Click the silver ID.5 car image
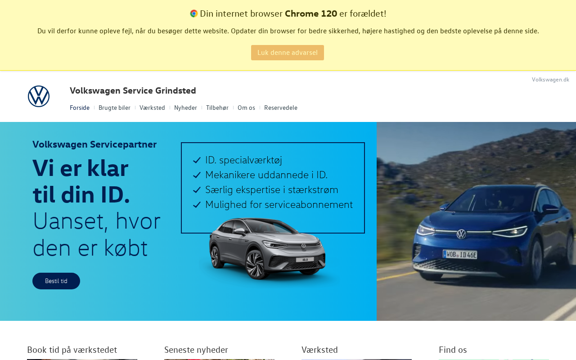The height and width of the screenshot is (360, 576). coord(267,249)
